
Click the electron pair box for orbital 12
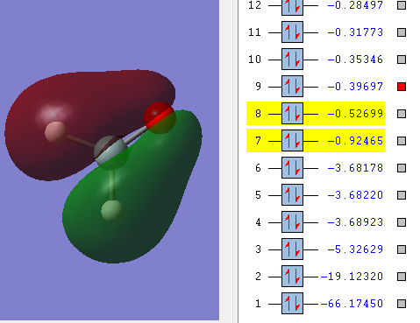click(292, 6)
